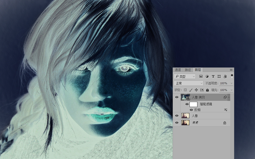255x159 pixels.
Task: Select the 背景 layer thumbnail
Action: point(185,122)
